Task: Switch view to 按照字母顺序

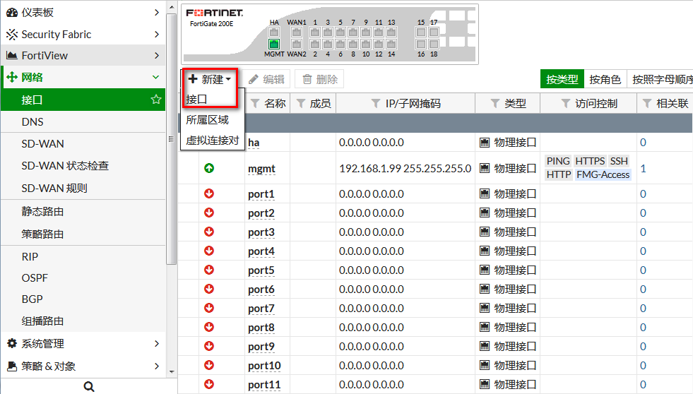Action: click(660, 79)
